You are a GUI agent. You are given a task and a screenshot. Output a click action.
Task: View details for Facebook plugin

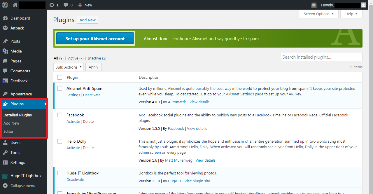(197, 128)
